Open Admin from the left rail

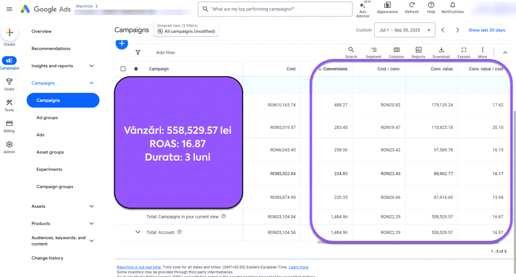(9, 146)
